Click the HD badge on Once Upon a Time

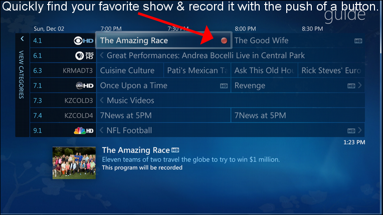(224, 85)
